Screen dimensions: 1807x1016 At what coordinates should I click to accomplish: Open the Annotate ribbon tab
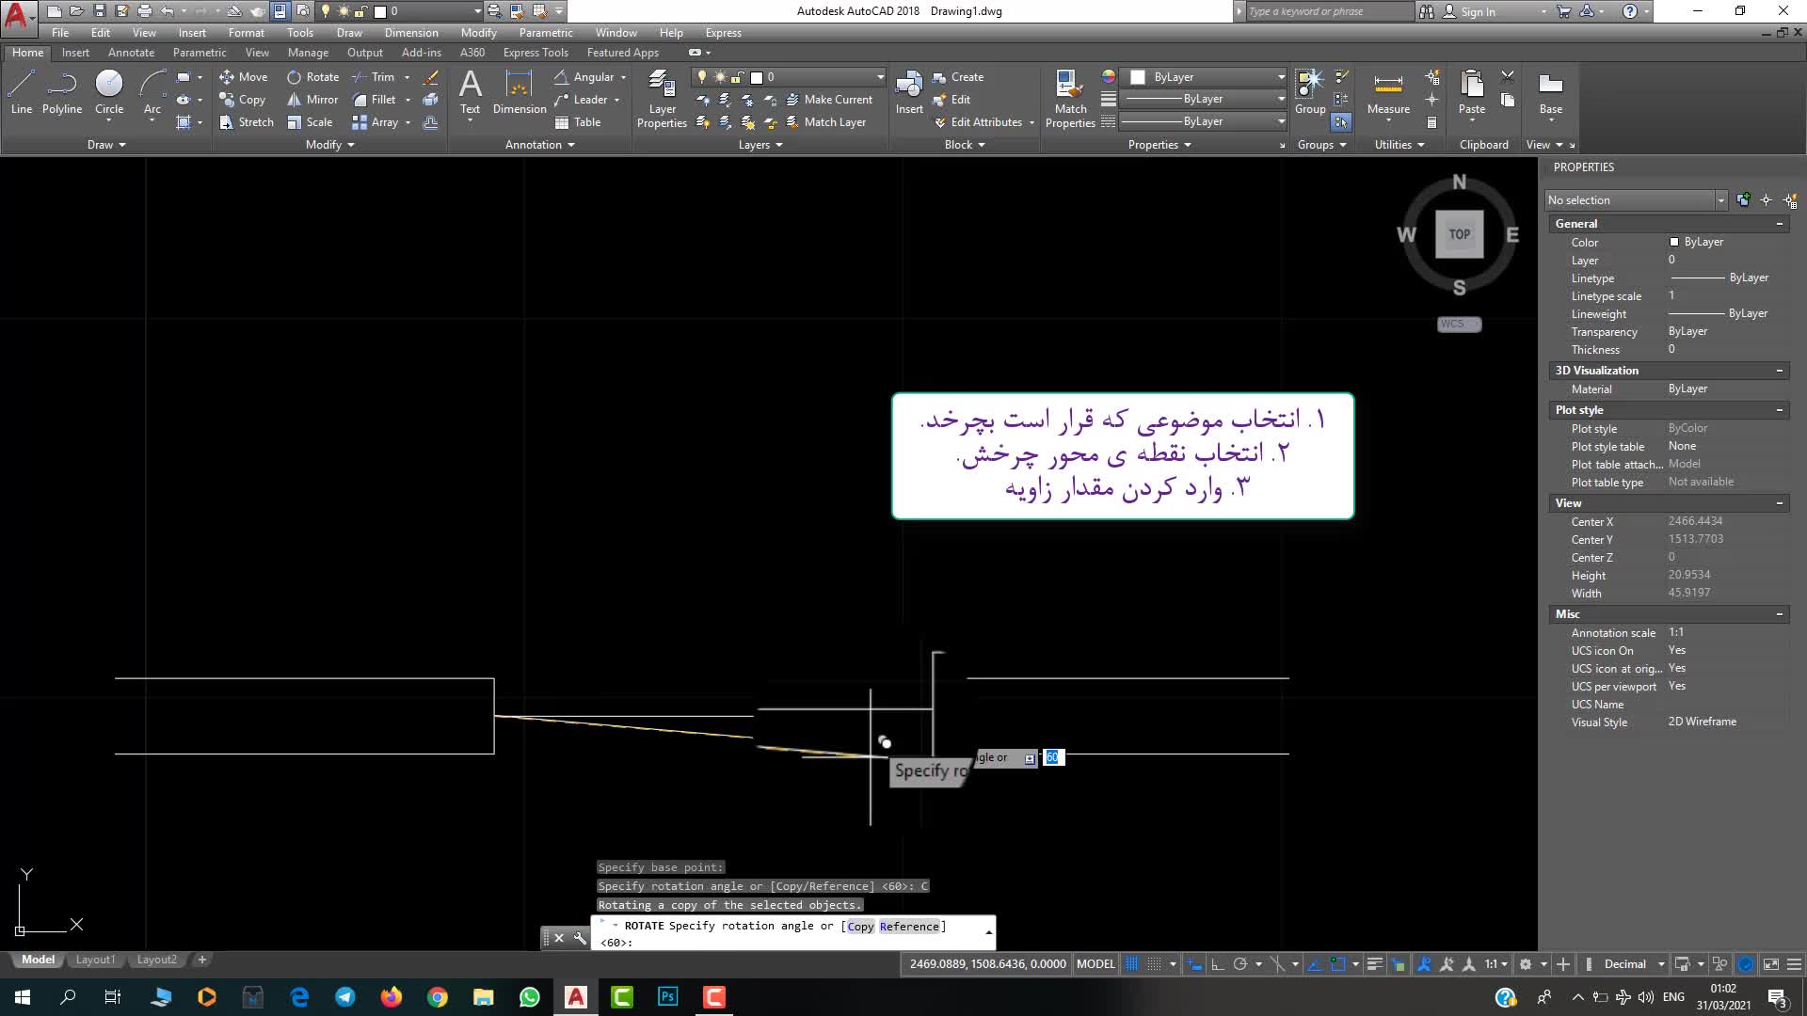[131, 53]
